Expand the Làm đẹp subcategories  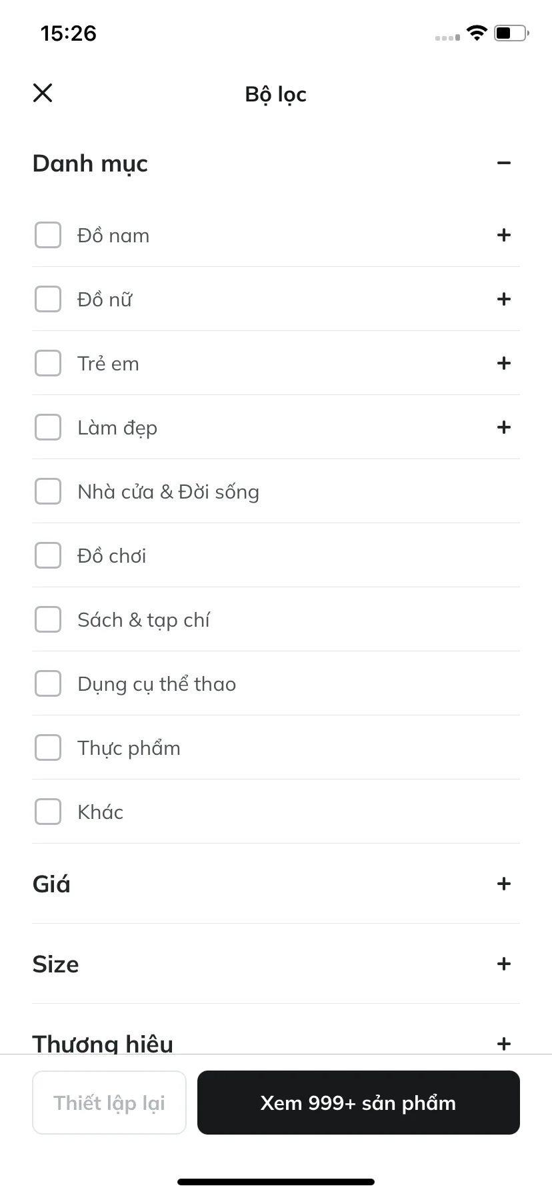coord(504,427)
